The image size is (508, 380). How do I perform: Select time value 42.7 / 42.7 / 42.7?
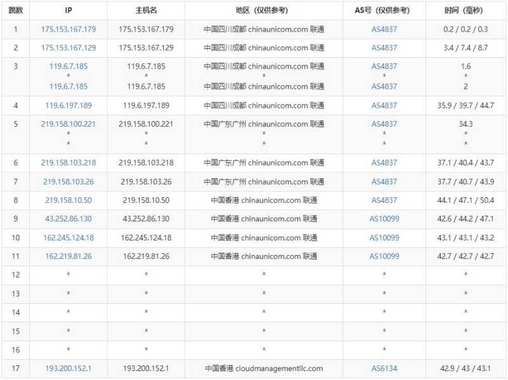coord(465,256)
